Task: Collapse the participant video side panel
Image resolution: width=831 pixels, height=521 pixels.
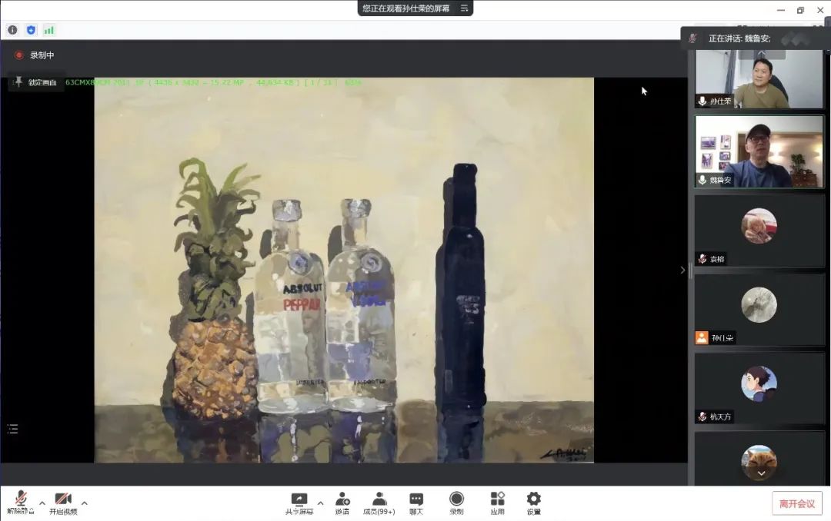Action: (x=682, y=270)
